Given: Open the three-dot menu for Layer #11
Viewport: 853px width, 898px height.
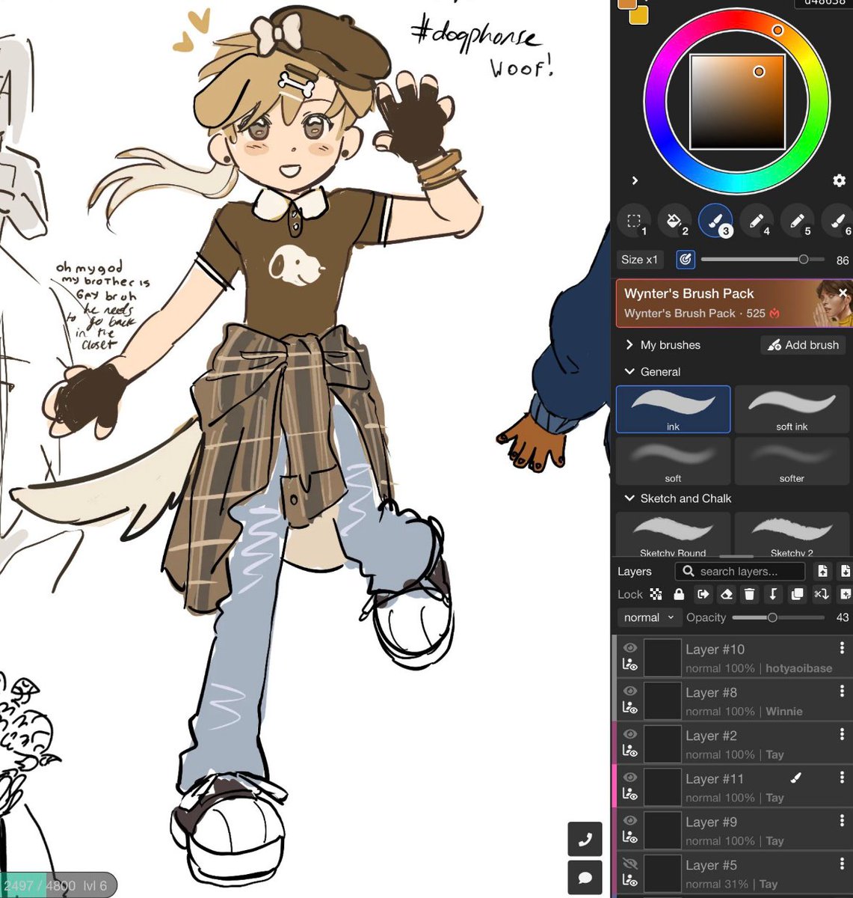Looking at the screenshot, I should 842,778.
